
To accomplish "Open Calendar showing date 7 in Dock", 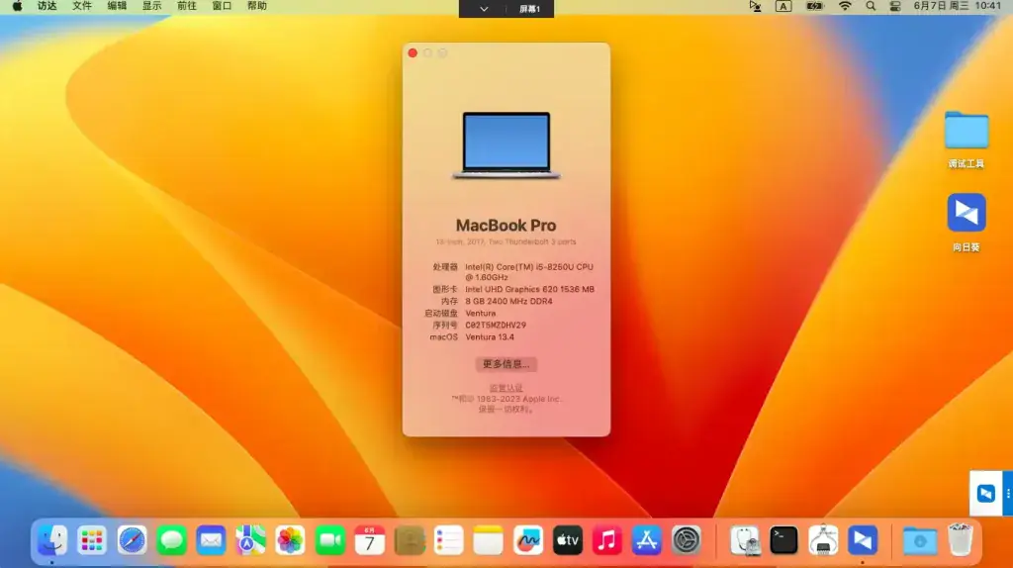I will click(x=370, y=540).
